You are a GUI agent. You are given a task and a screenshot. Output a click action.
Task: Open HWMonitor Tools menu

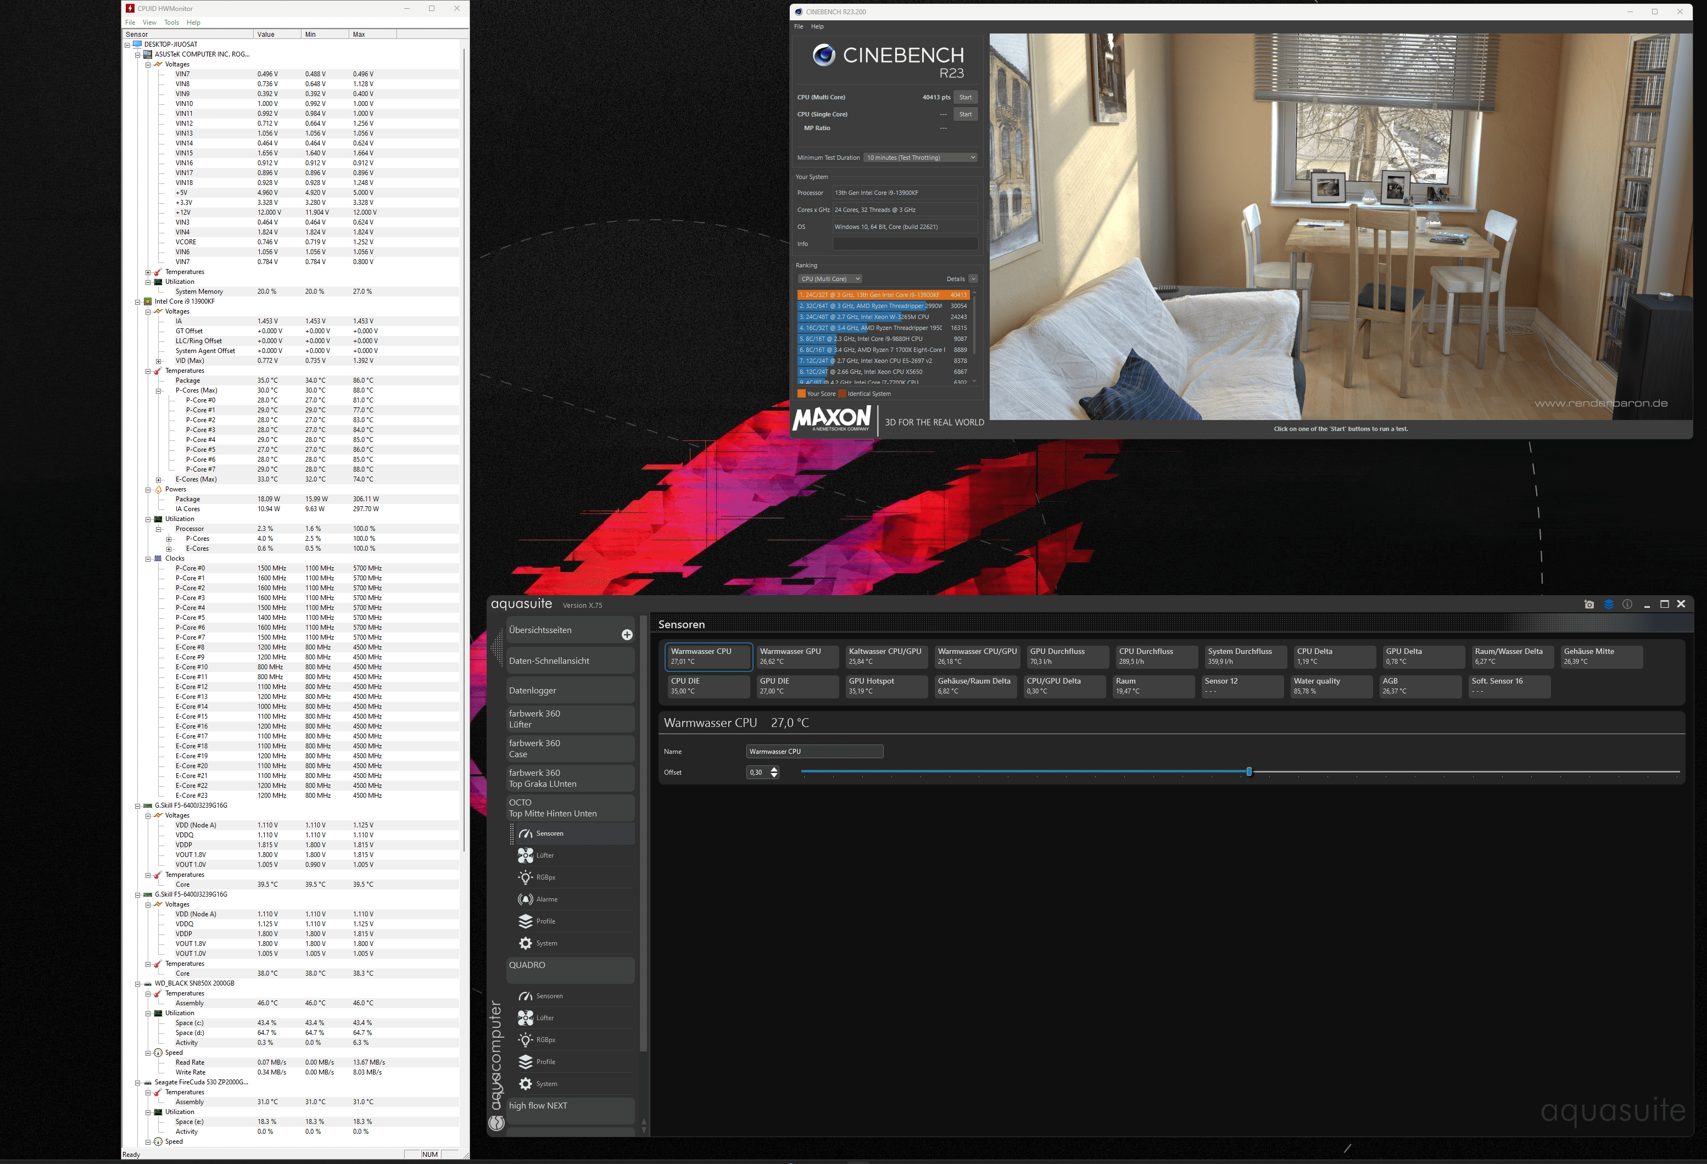(171, 23)
